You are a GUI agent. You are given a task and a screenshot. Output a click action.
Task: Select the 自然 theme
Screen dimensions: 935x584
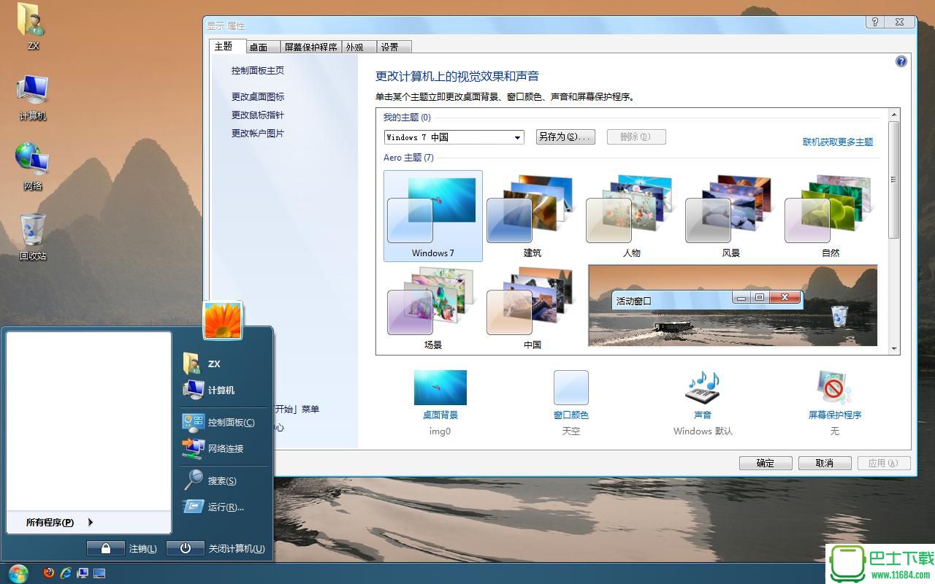pyautogui.click(x=831, y=216)
